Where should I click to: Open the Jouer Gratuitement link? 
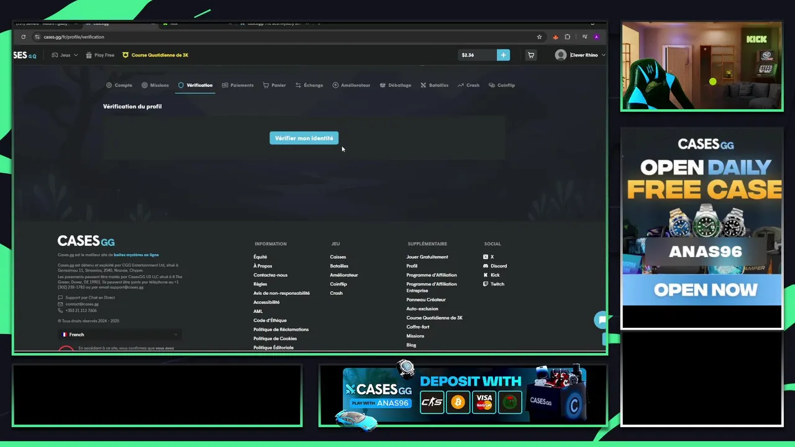pyautogui.click(x=427, y=257)
